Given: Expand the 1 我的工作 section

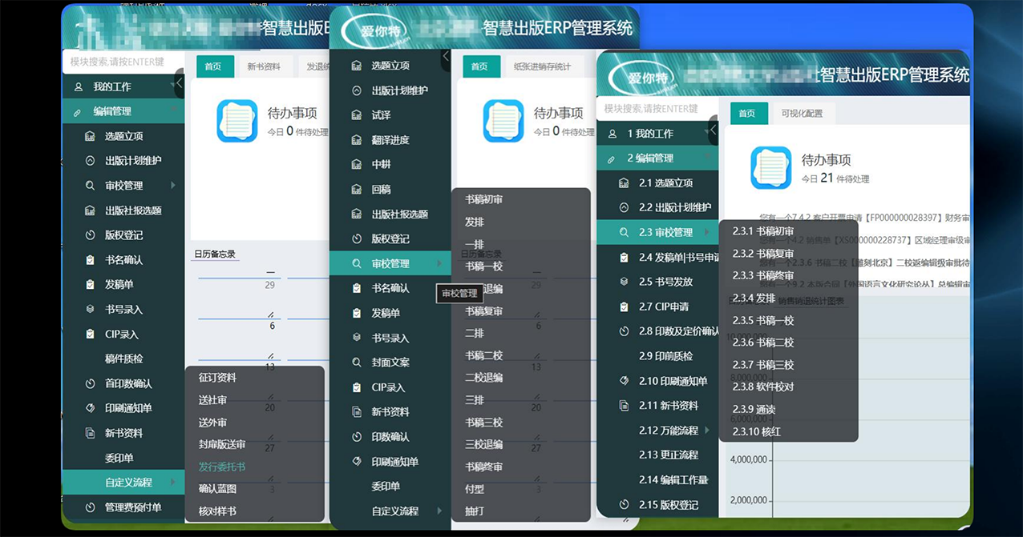Looking at the screenshot, I should [706, 134].
